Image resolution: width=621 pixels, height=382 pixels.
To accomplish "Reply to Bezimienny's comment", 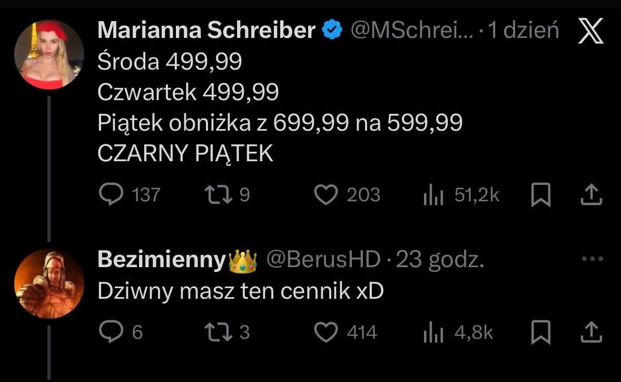I will point(111,332).
